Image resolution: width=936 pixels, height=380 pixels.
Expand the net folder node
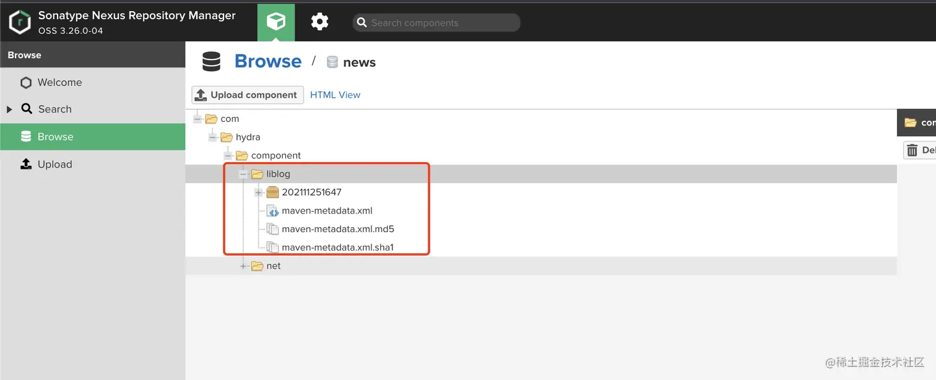pos(243,266)
